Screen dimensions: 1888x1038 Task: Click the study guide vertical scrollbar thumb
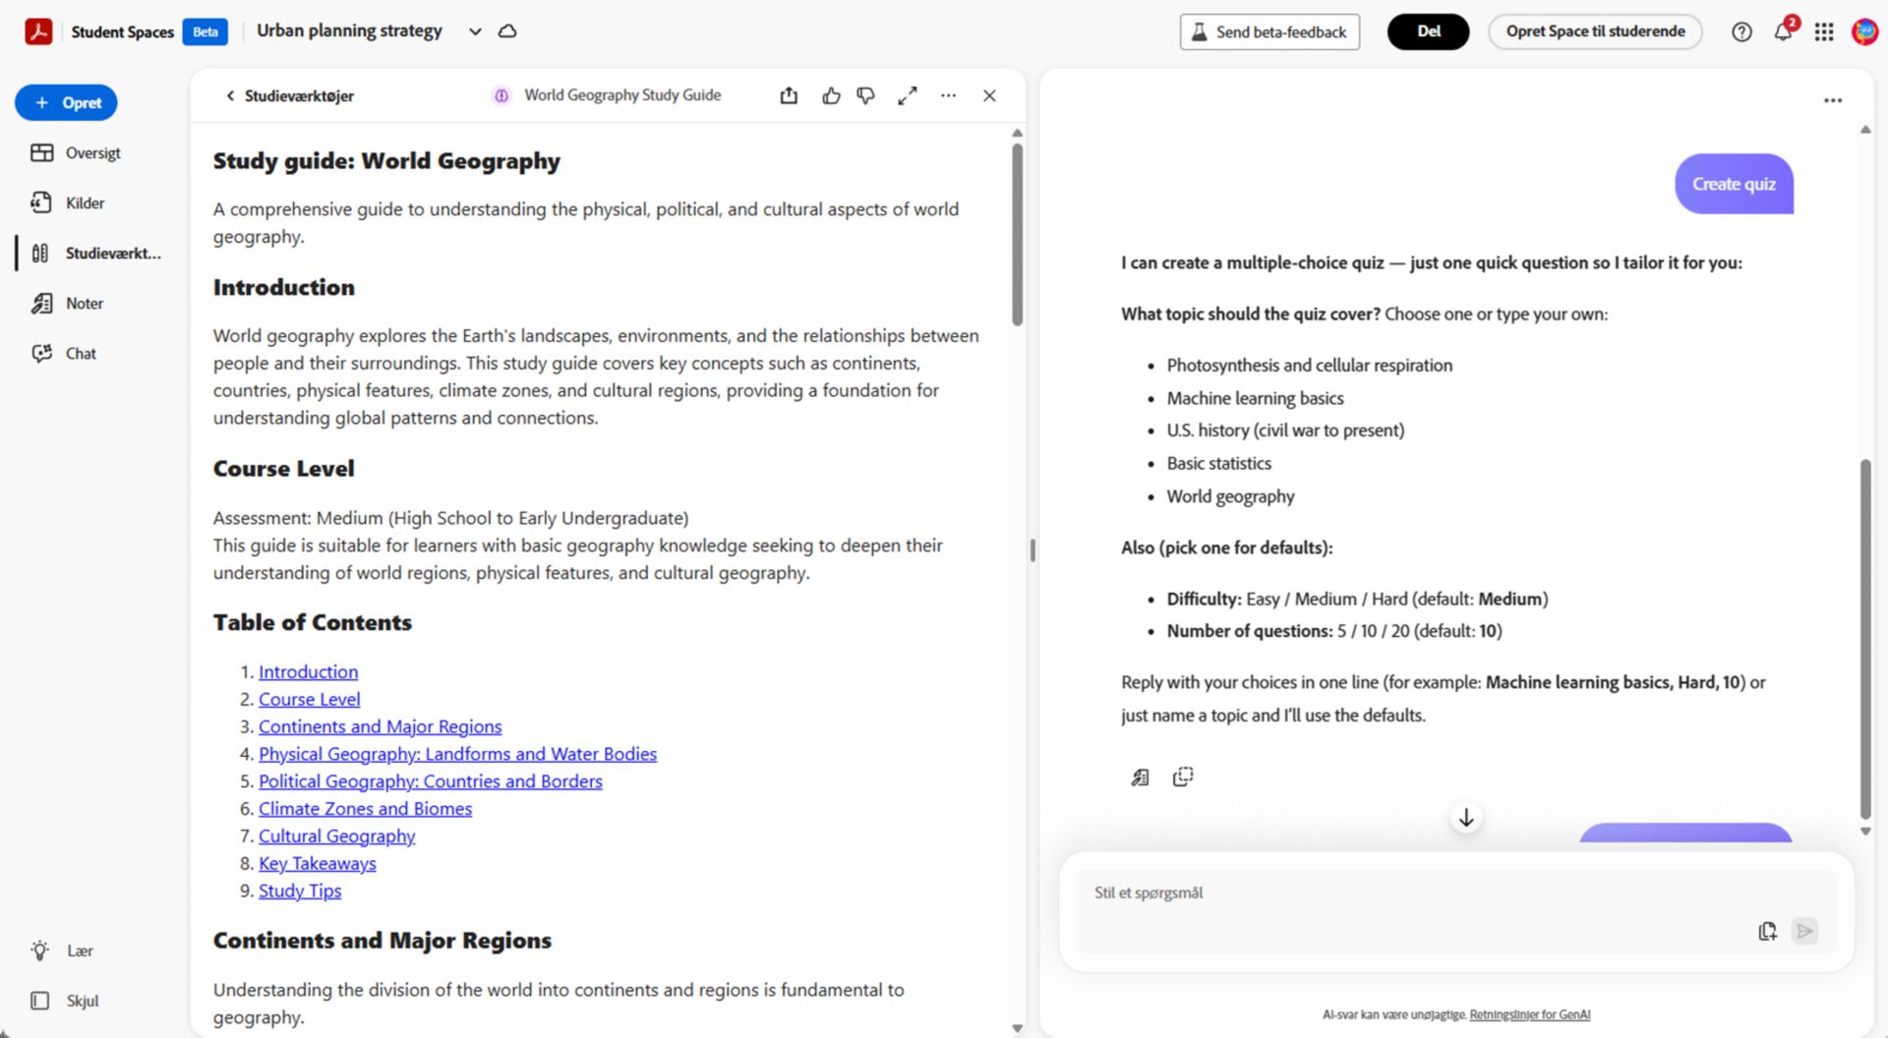point(1018,234)
